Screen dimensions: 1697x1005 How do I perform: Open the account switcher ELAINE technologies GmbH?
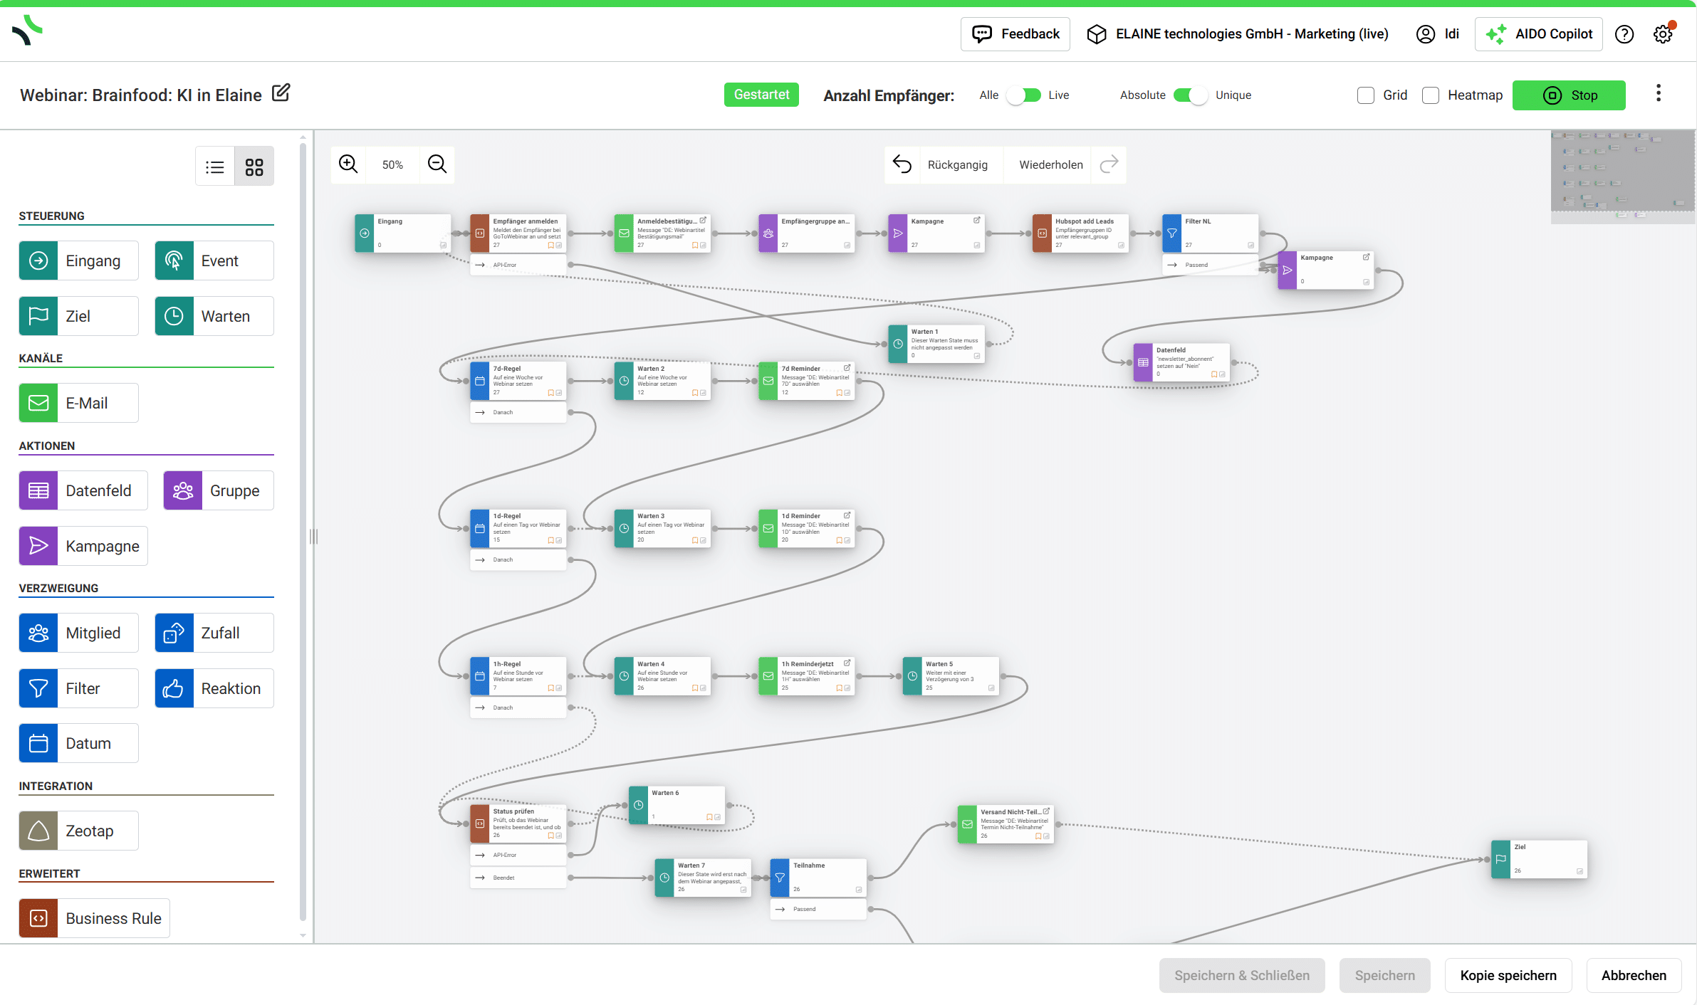(x=1238, y=34)
